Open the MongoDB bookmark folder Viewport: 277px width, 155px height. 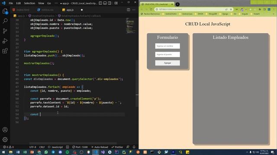211,14
